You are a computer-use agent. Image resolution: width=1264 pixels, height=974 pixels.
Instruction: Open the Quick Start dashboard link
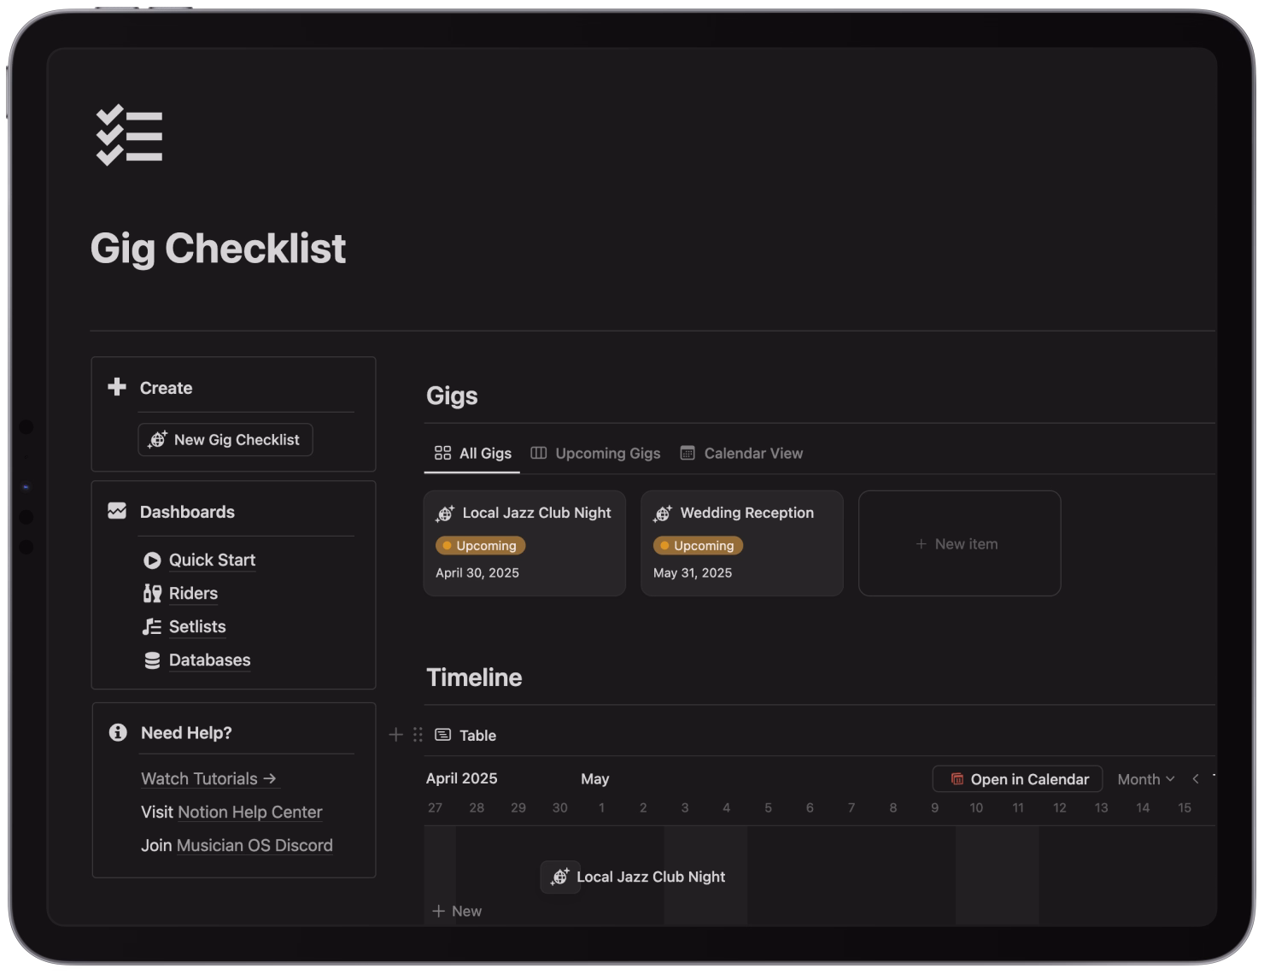[x=212, y=560]
